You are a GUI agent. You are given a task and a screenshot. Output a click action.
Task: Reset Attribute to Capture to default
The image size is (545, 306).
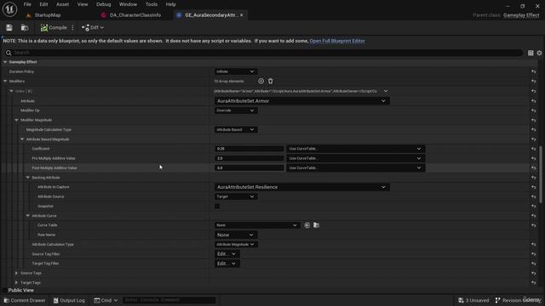tap(534, 187)
